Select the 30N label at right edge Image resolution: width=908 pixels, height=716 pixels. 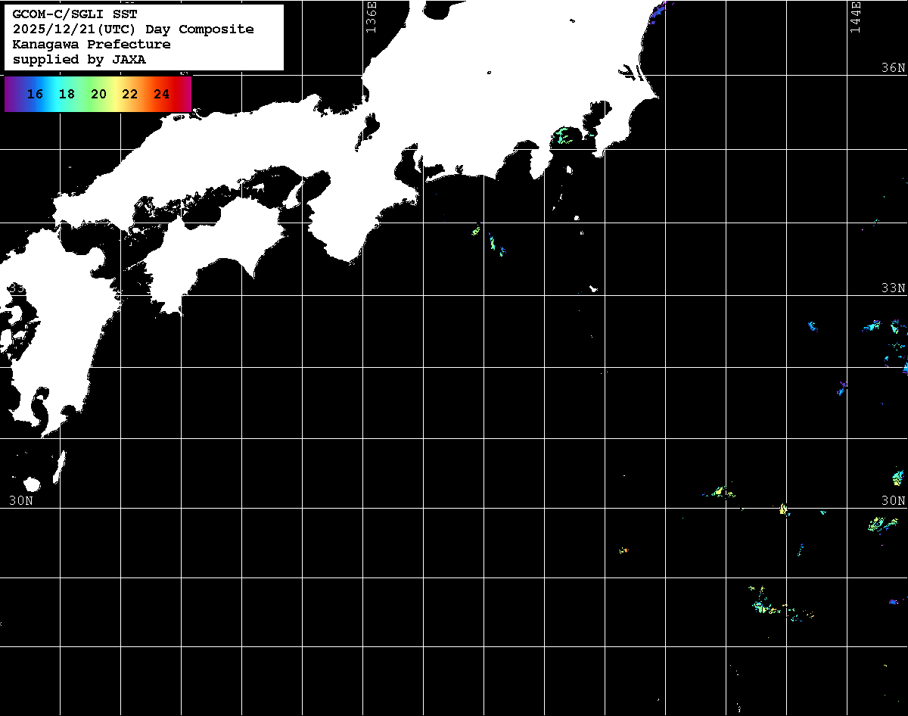click(893, 500)
